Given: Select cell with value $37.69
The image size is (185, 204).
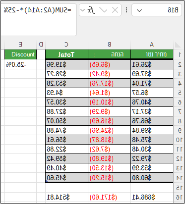Looking at the screenshot, I should pos(152,74).
